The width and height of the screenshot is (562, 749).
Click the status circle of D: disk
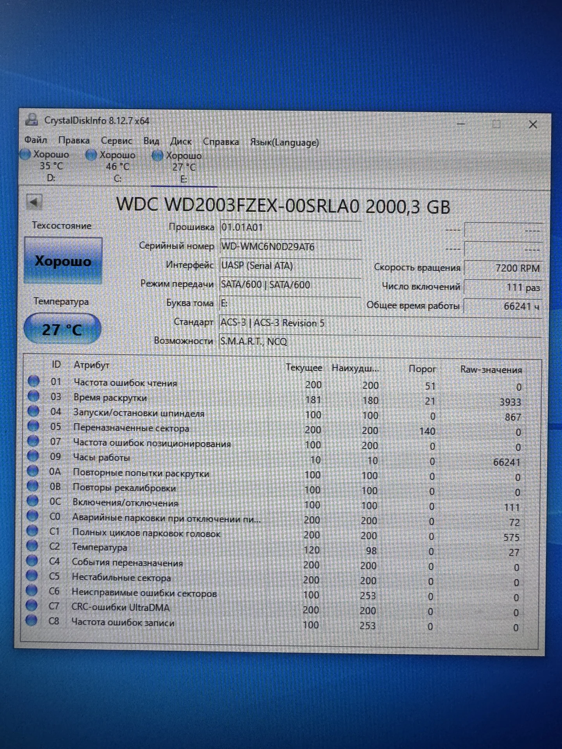click(25, 154)
